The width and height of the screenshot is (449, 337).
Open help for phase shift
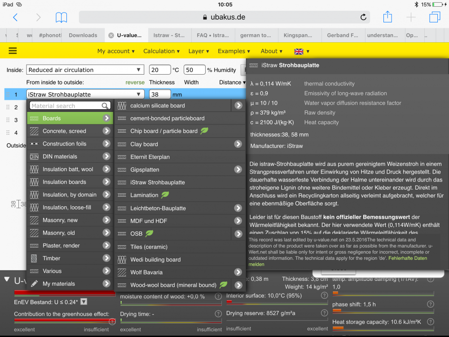click(431, 304)
